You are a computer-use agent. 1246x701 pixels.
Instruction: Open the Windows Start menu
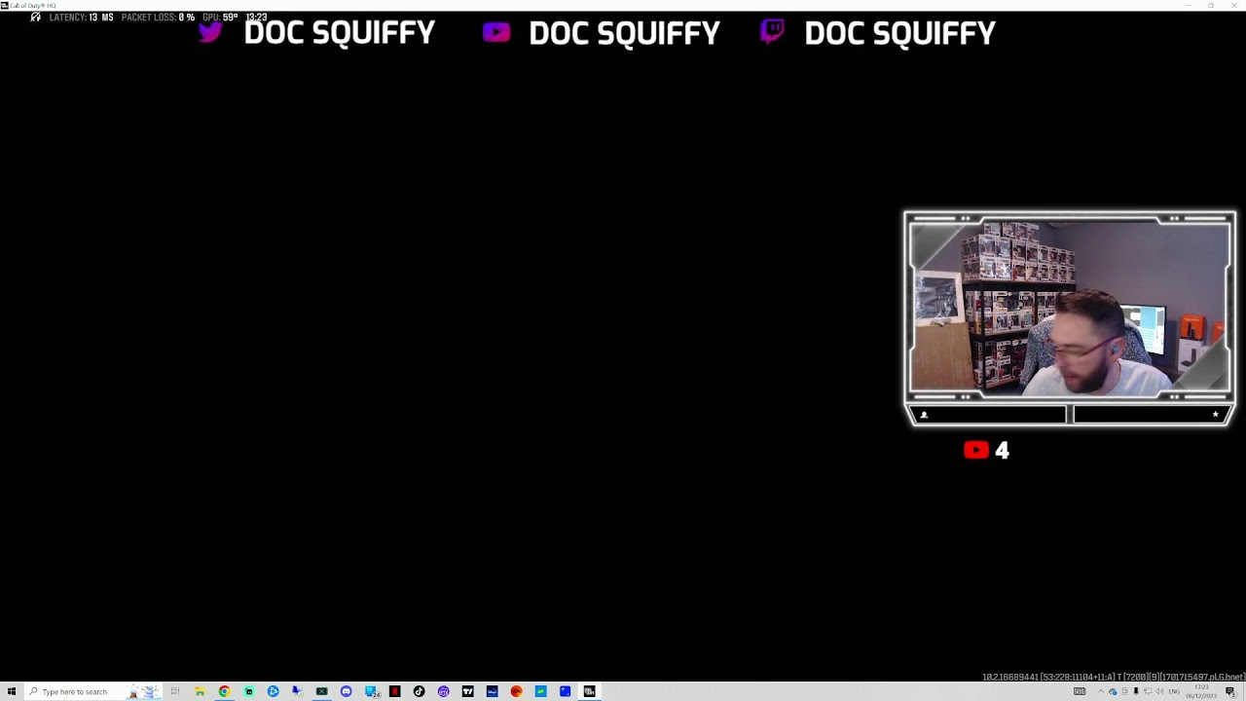(x=11, y=691)
